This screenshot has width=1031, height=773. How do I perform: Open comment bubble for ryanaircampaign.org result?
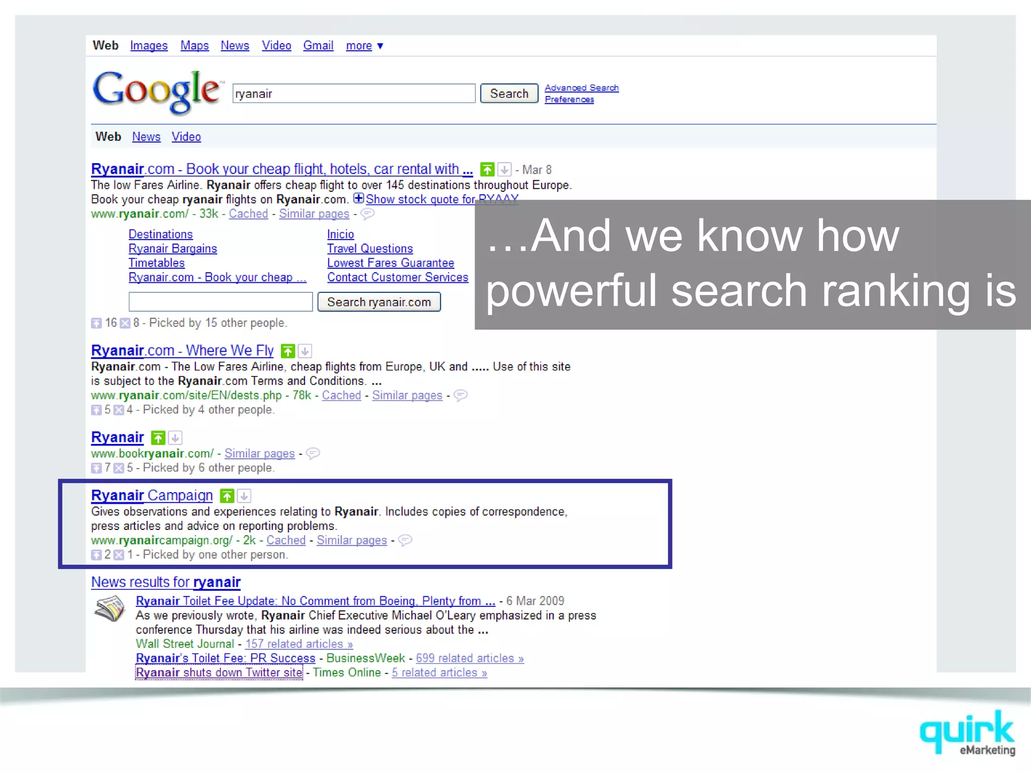(x=405, y=540)
